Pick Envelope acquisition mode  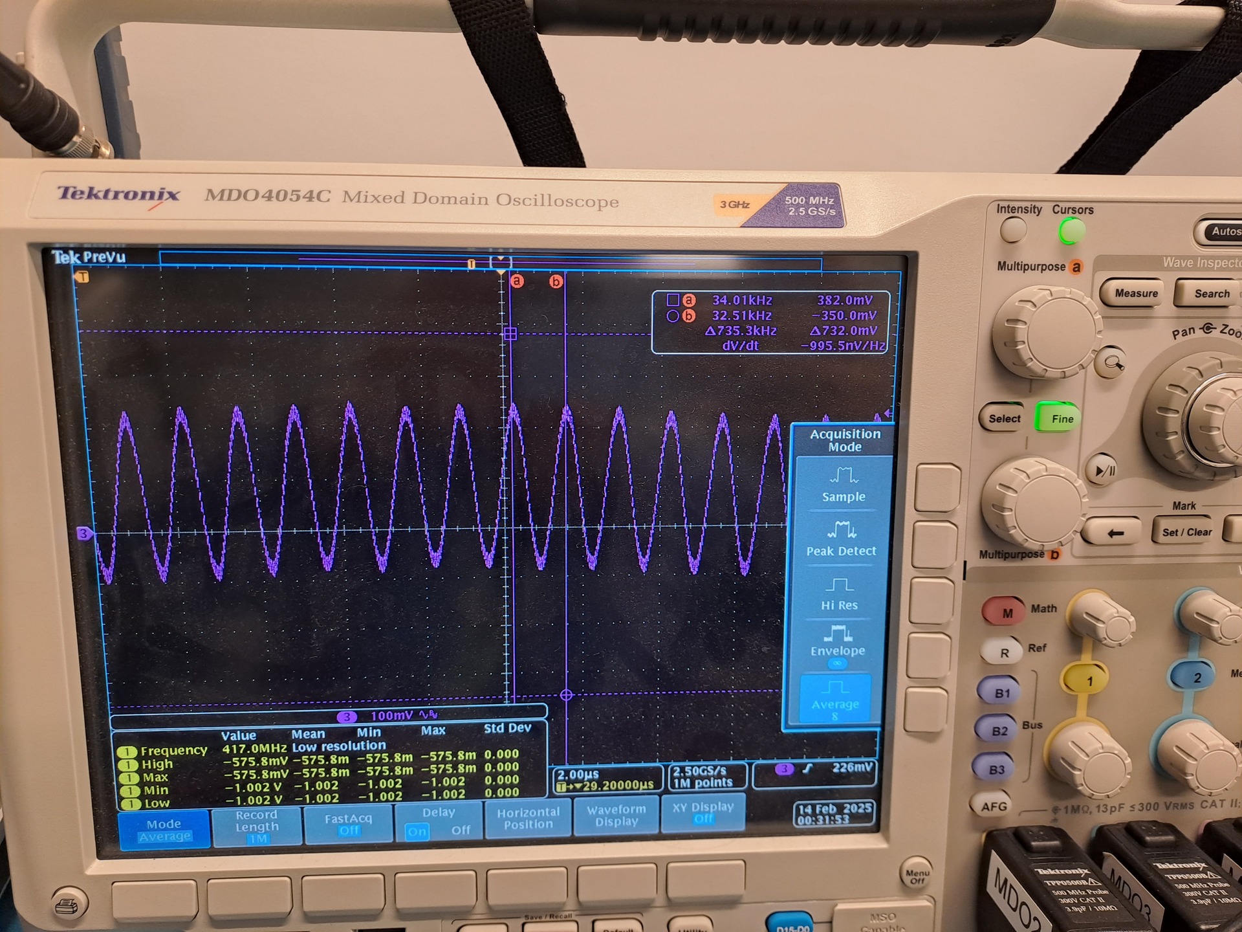coord(838,642)
